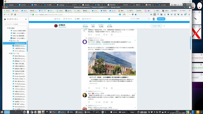Open the スドー tweet dropdown chevron
Screen dimensions: 203x114
click(135, 94)
